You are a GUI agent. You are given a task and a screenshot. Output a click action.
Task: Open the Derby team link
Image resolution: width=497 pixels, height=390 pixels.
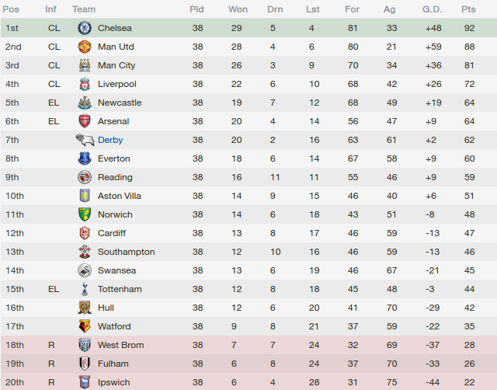point(110,140)
